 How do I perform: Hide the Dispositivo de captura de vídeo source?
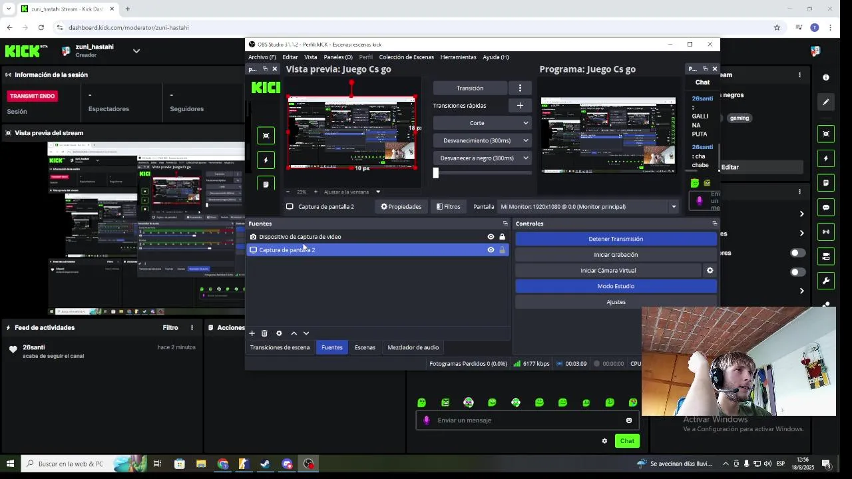click(x=491, y=237)
